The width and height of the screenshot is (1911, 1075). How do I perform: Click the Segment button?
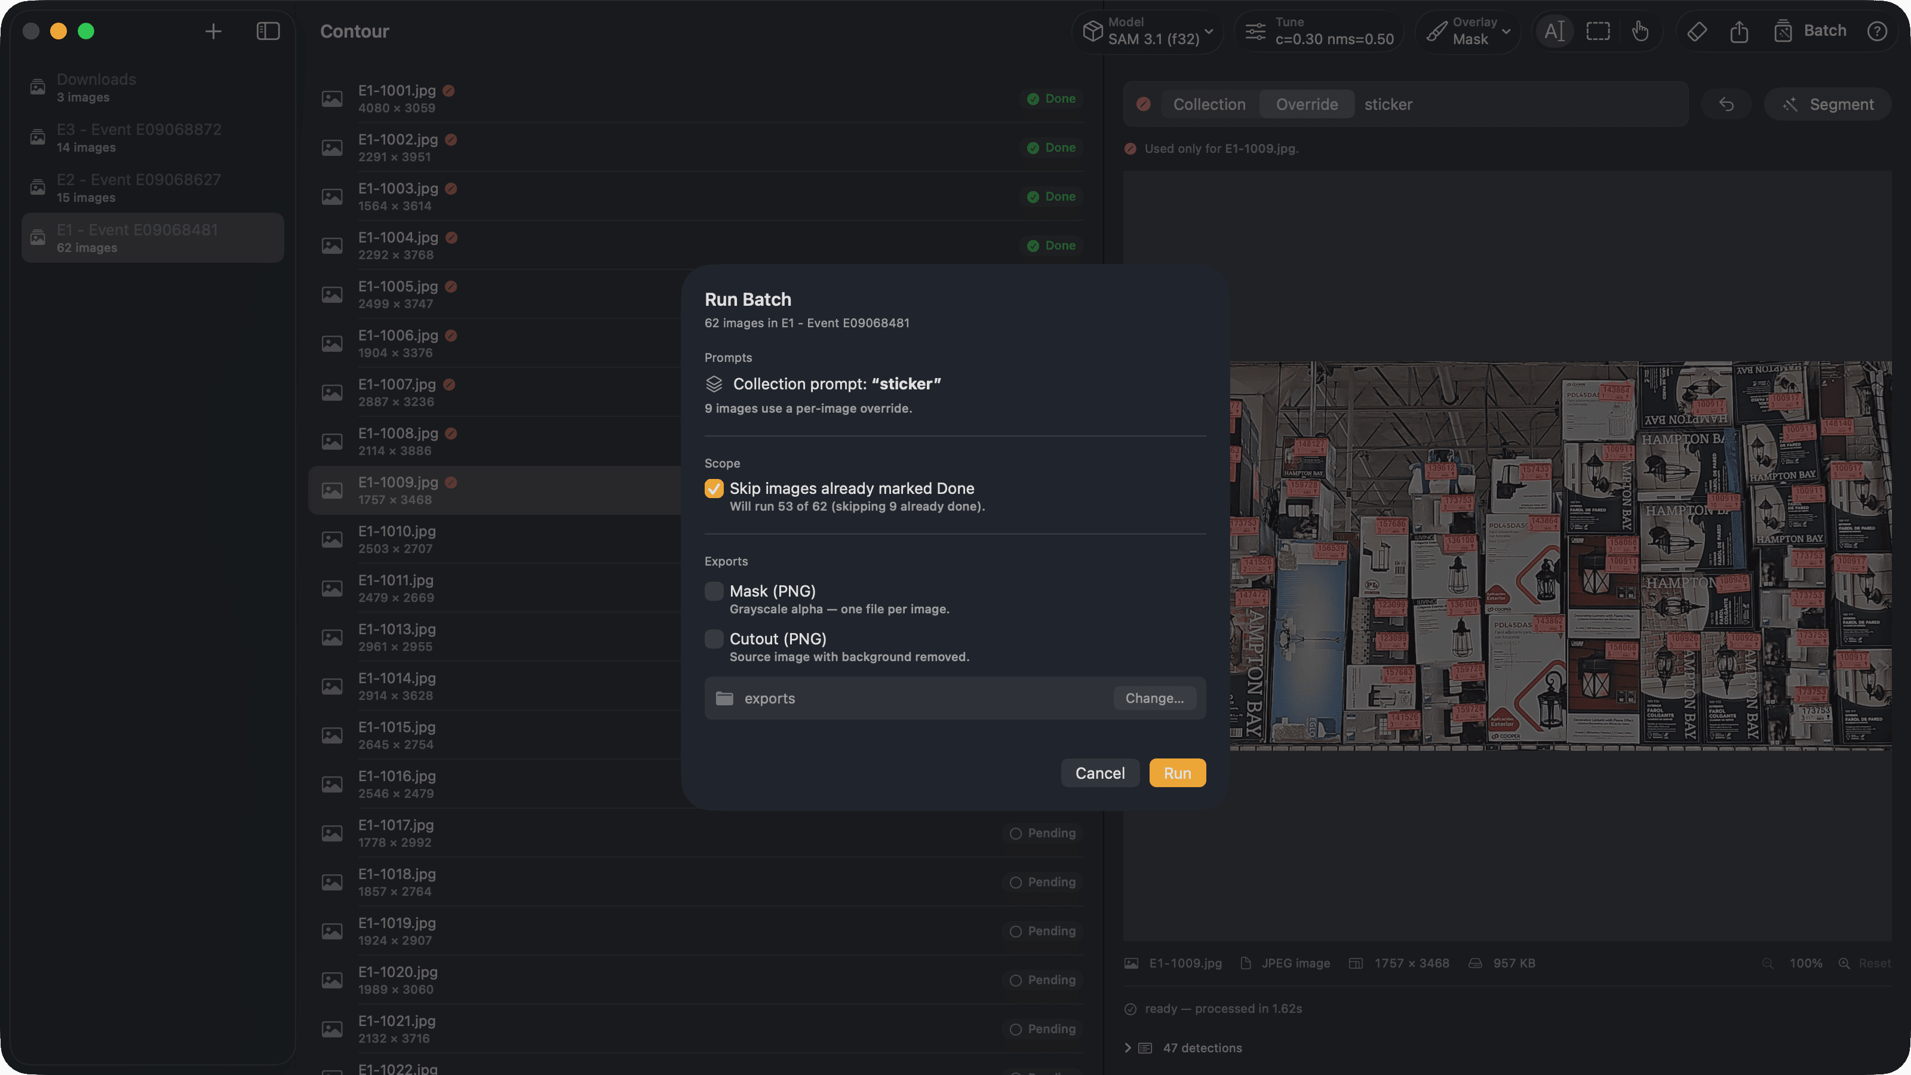(x=1828, y=105)
